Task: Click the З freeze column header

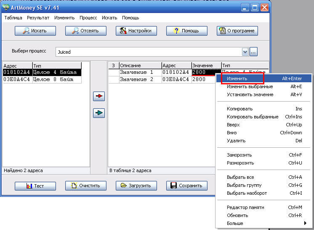Action: (x=114, y=65)
